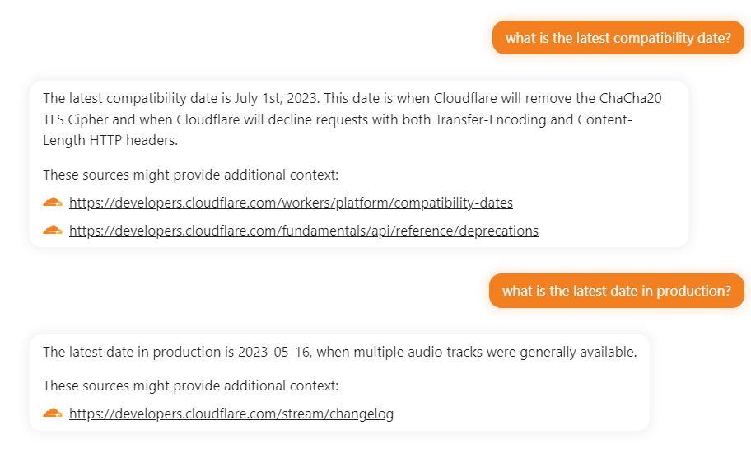Click second answer's "These sources might provide" line
The image size is (751, 458).
pyautogui.click(x=190, y=386)
